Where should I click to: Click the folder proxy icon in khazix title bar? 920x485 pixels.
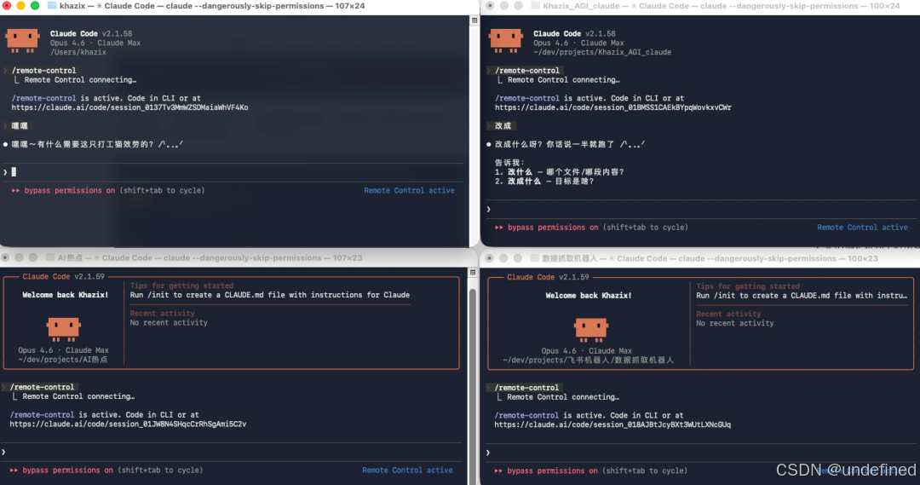pos(52,6)
